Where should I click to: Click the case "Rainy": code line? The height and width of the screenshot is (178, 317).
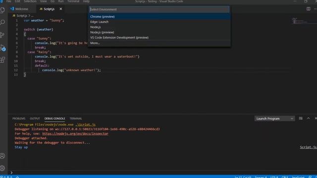pyautogui.click(x=40, y=52)
